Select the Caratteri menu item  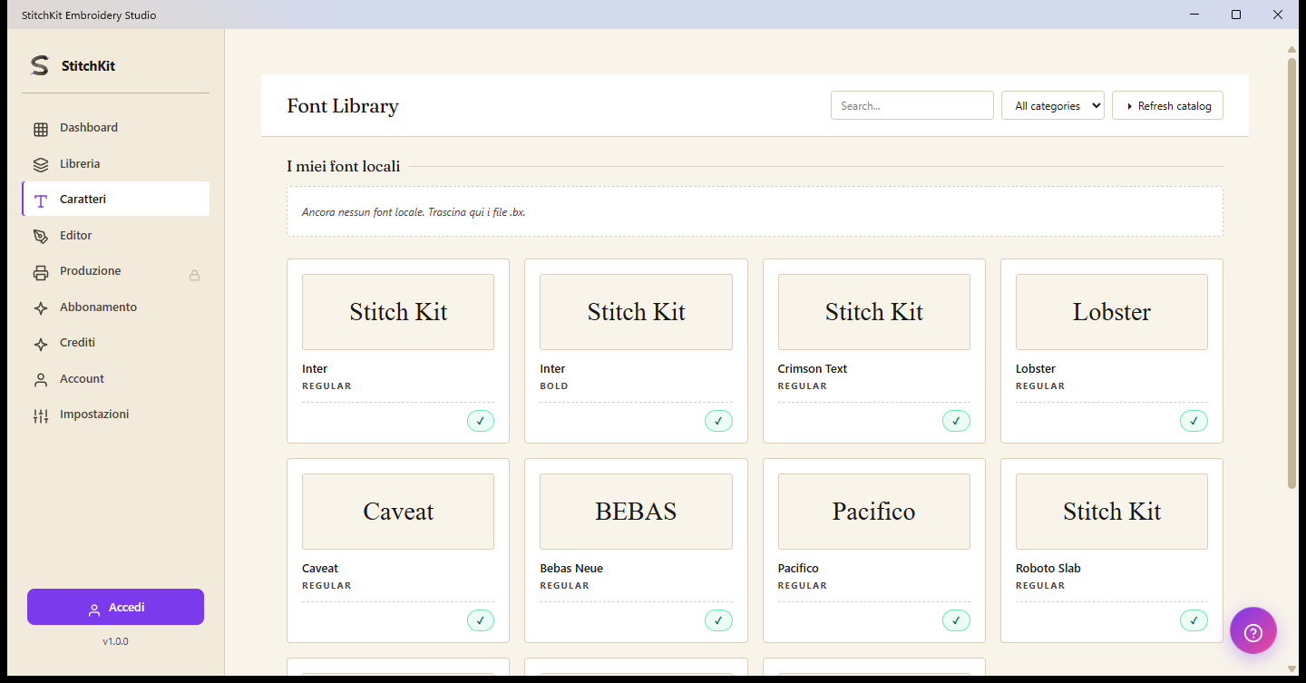tap(115, 199)
